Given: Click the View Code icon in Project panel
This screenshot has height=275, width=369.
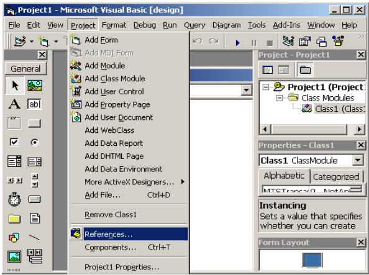Looking at the screenshot, I should [267, 70].
